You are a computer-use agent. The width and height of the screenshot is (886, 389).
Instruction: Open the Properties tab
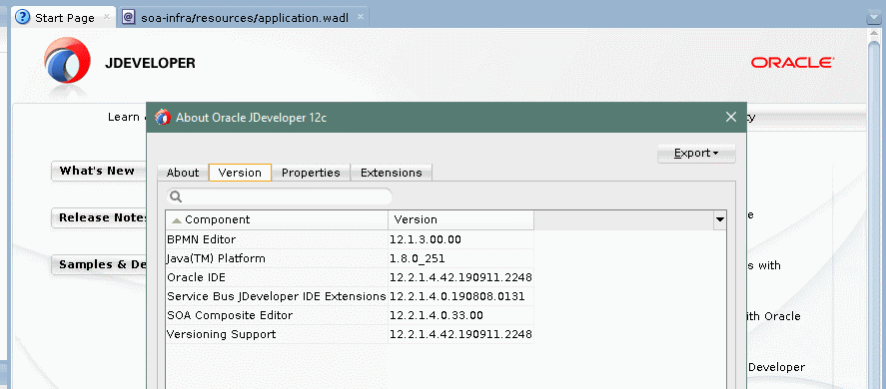click(x=311, y=173)
